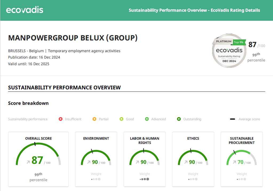Click the Platinum EcoVadis medal badge
Viewport: 273px width, 191px height.
(x=229, y=51)
